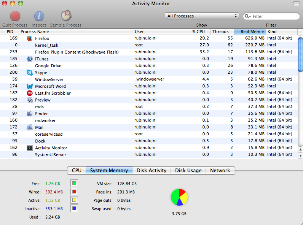Click the Used 2.24 GB value

pos(53,217)
